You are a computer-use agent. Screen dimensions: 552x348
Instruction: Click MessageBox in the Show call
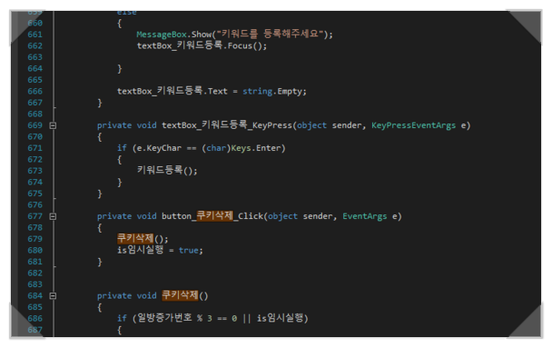point(162,35)
